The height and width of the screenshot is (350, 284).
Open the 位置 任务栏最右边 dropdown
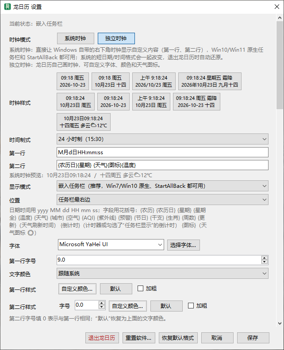162,200
